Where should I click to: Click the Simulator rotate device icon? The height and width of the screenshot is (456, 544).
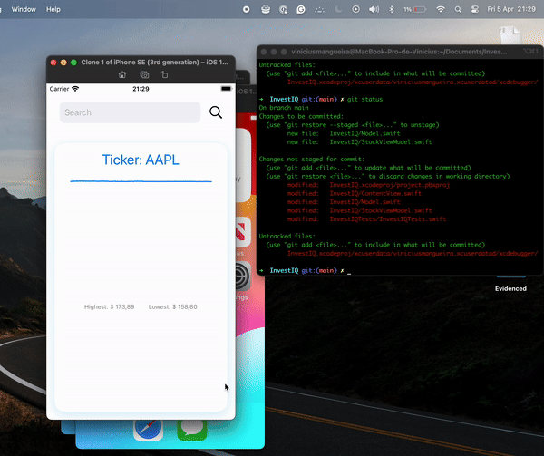[x=164, y=75]
